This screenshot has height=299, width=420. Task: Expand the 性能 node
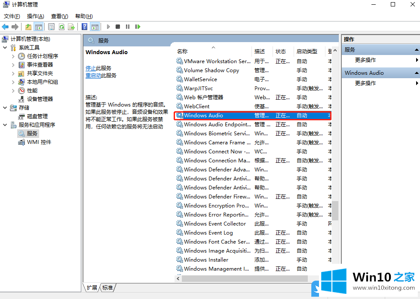click(x=13, y=91)
